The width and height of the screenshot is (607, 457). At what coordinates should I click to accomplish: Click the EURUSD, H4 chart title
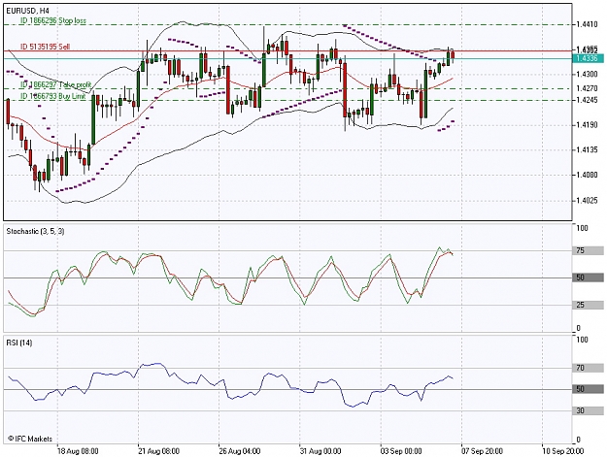point(28,11)
